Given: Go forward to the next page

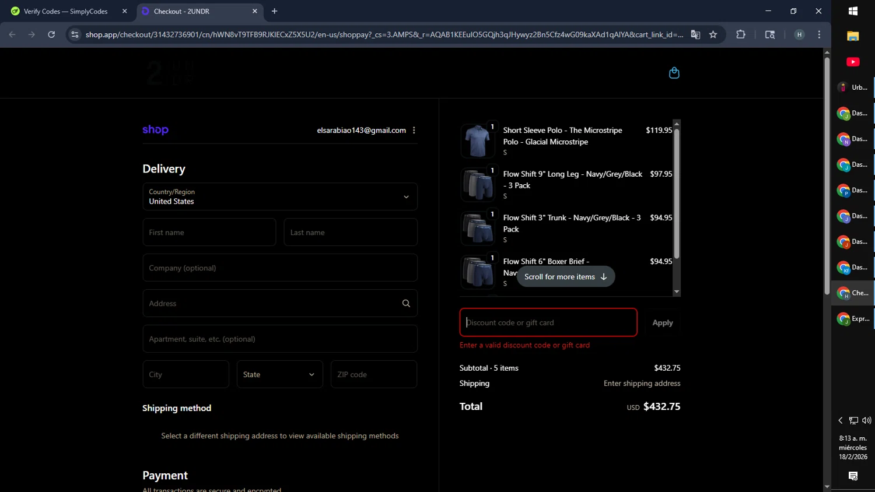Looking at the screenshot, I should [x=32, y=34].
